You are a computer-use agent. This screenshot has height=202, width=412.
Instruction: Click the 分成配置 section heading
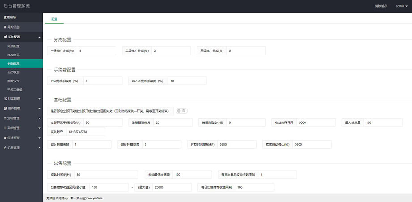pyautogui.click(x=62, y=40)
